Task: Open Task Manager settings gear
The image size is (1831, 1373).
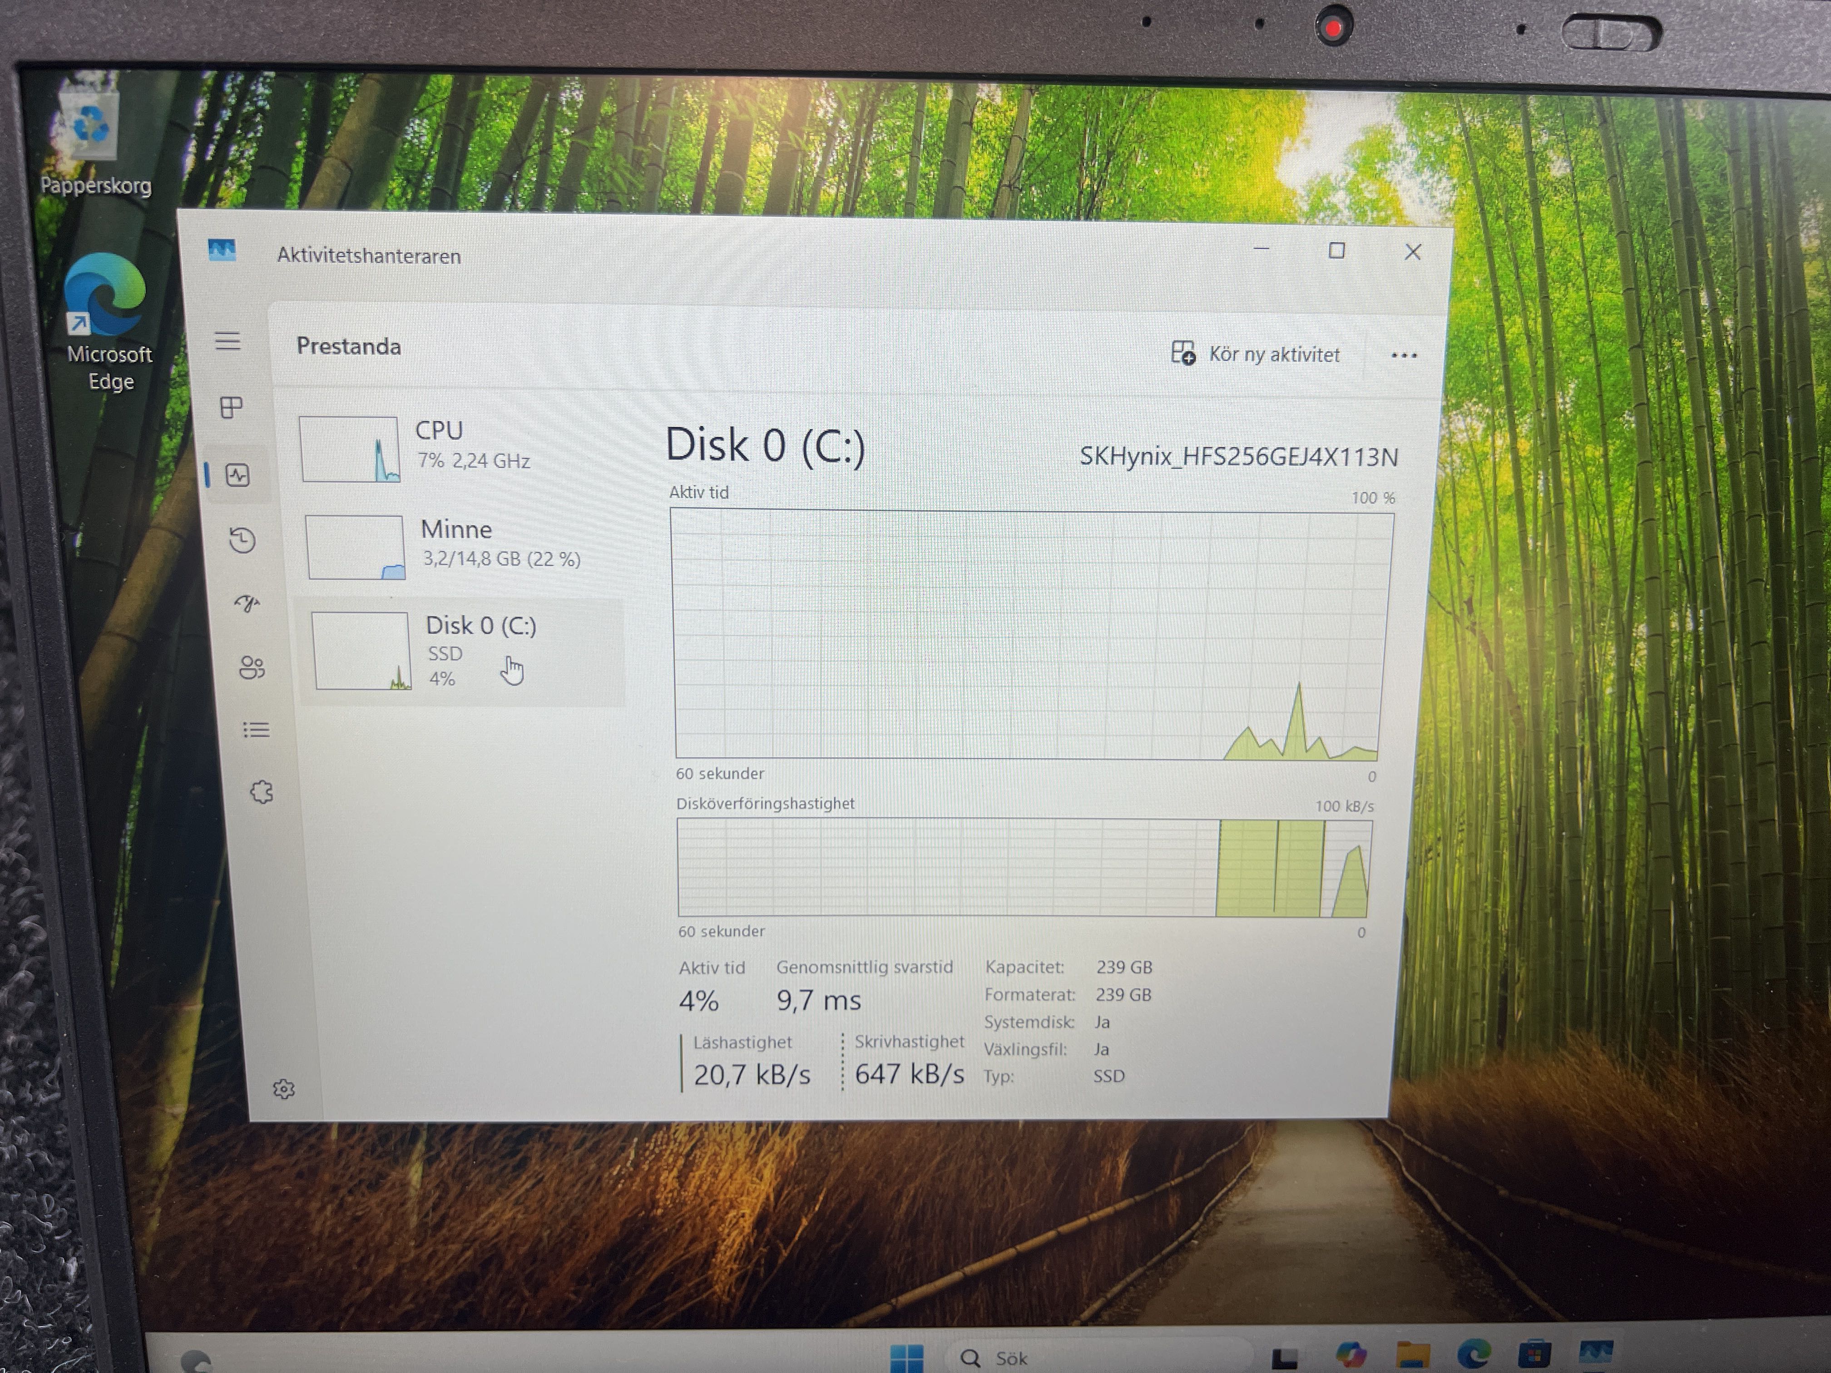Action: [284, 1089]
